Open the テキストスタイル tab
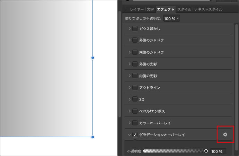The width and height of the screenshot is (239, 156). click(208, 9)
